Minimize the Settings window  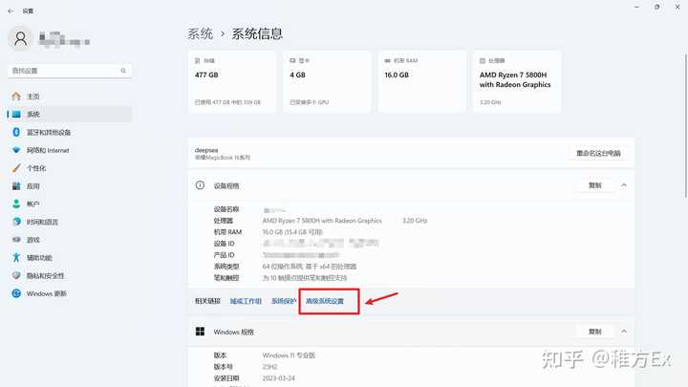click(636, 7)
